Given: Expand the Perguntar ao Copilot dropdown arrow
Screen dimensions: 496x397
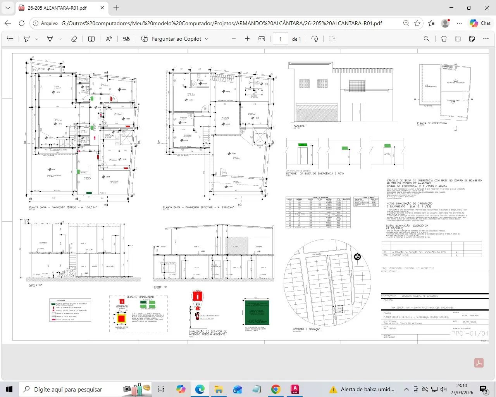Looking at the screenshot, I should pos(207,39).
